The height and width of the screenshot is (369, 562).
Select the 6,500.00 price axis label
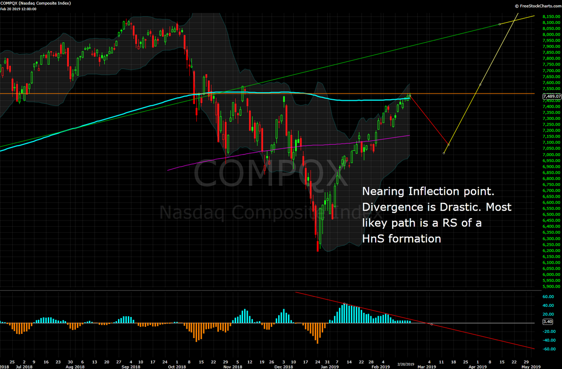(551, 214)
